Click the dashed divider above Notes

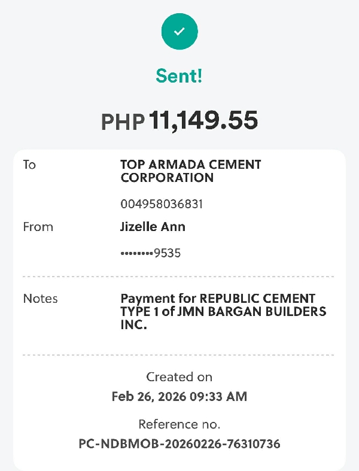178,276
